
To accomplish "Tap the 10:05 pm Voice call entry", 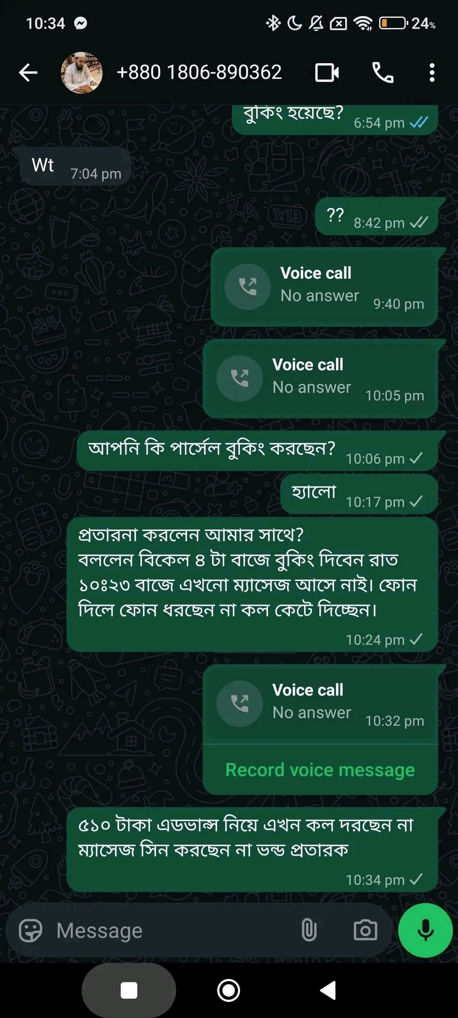I will point(321,379).
